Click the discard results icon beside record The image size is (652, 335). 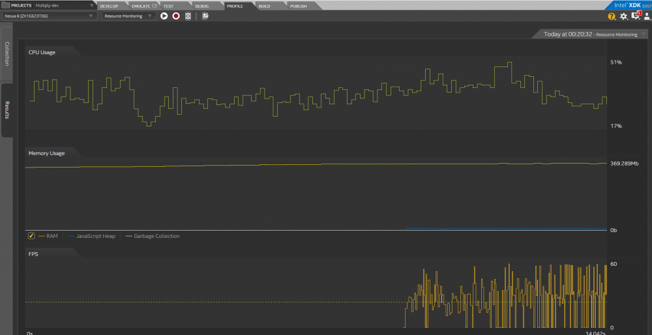pos(188,16)
